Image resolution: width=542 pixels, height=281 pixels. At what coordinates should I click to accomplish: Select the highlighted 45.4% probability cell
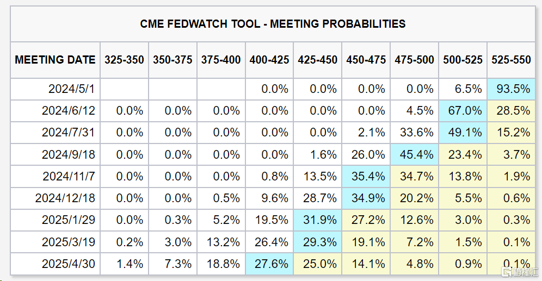(415, 155)
